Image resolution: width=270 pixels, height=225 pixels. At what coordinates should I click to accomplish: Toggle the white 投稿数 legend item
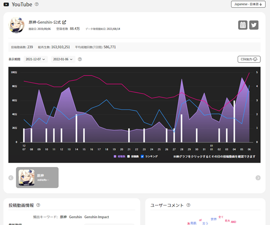[133, 157]
